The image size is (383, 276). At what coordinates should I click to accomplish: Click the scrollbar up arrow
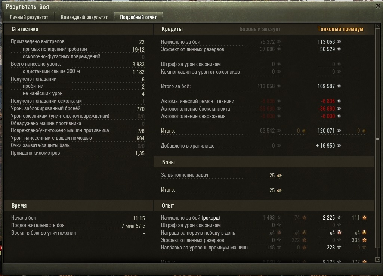pyautogui.click(x=377, y=26)
